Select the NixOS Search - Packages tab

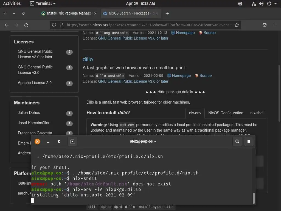click(x=131, y=13)
